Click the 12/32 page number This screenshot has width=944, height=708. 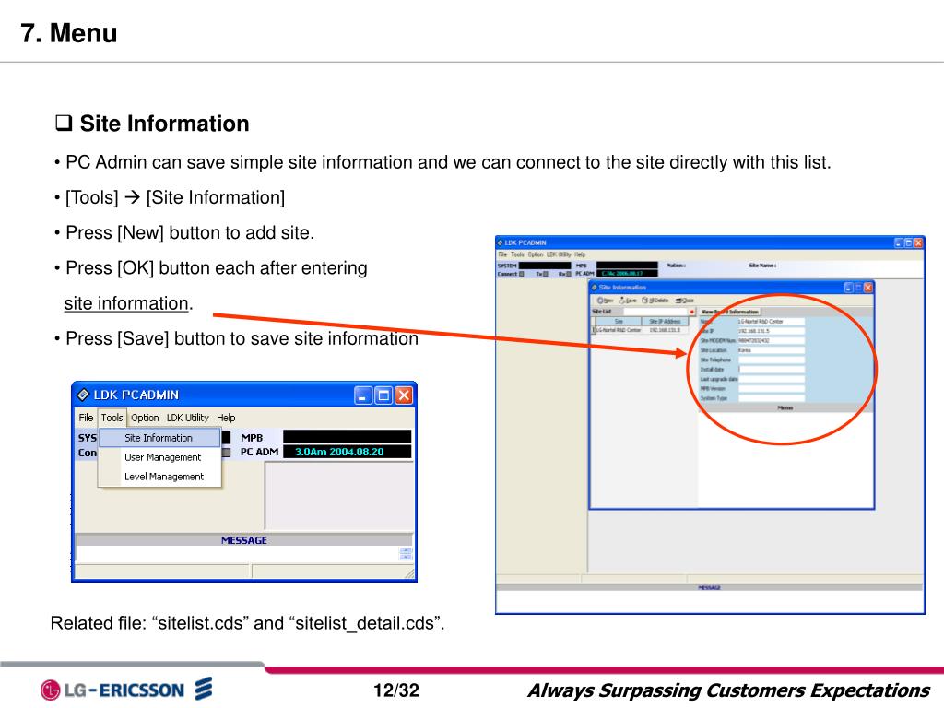click(396, 690)
